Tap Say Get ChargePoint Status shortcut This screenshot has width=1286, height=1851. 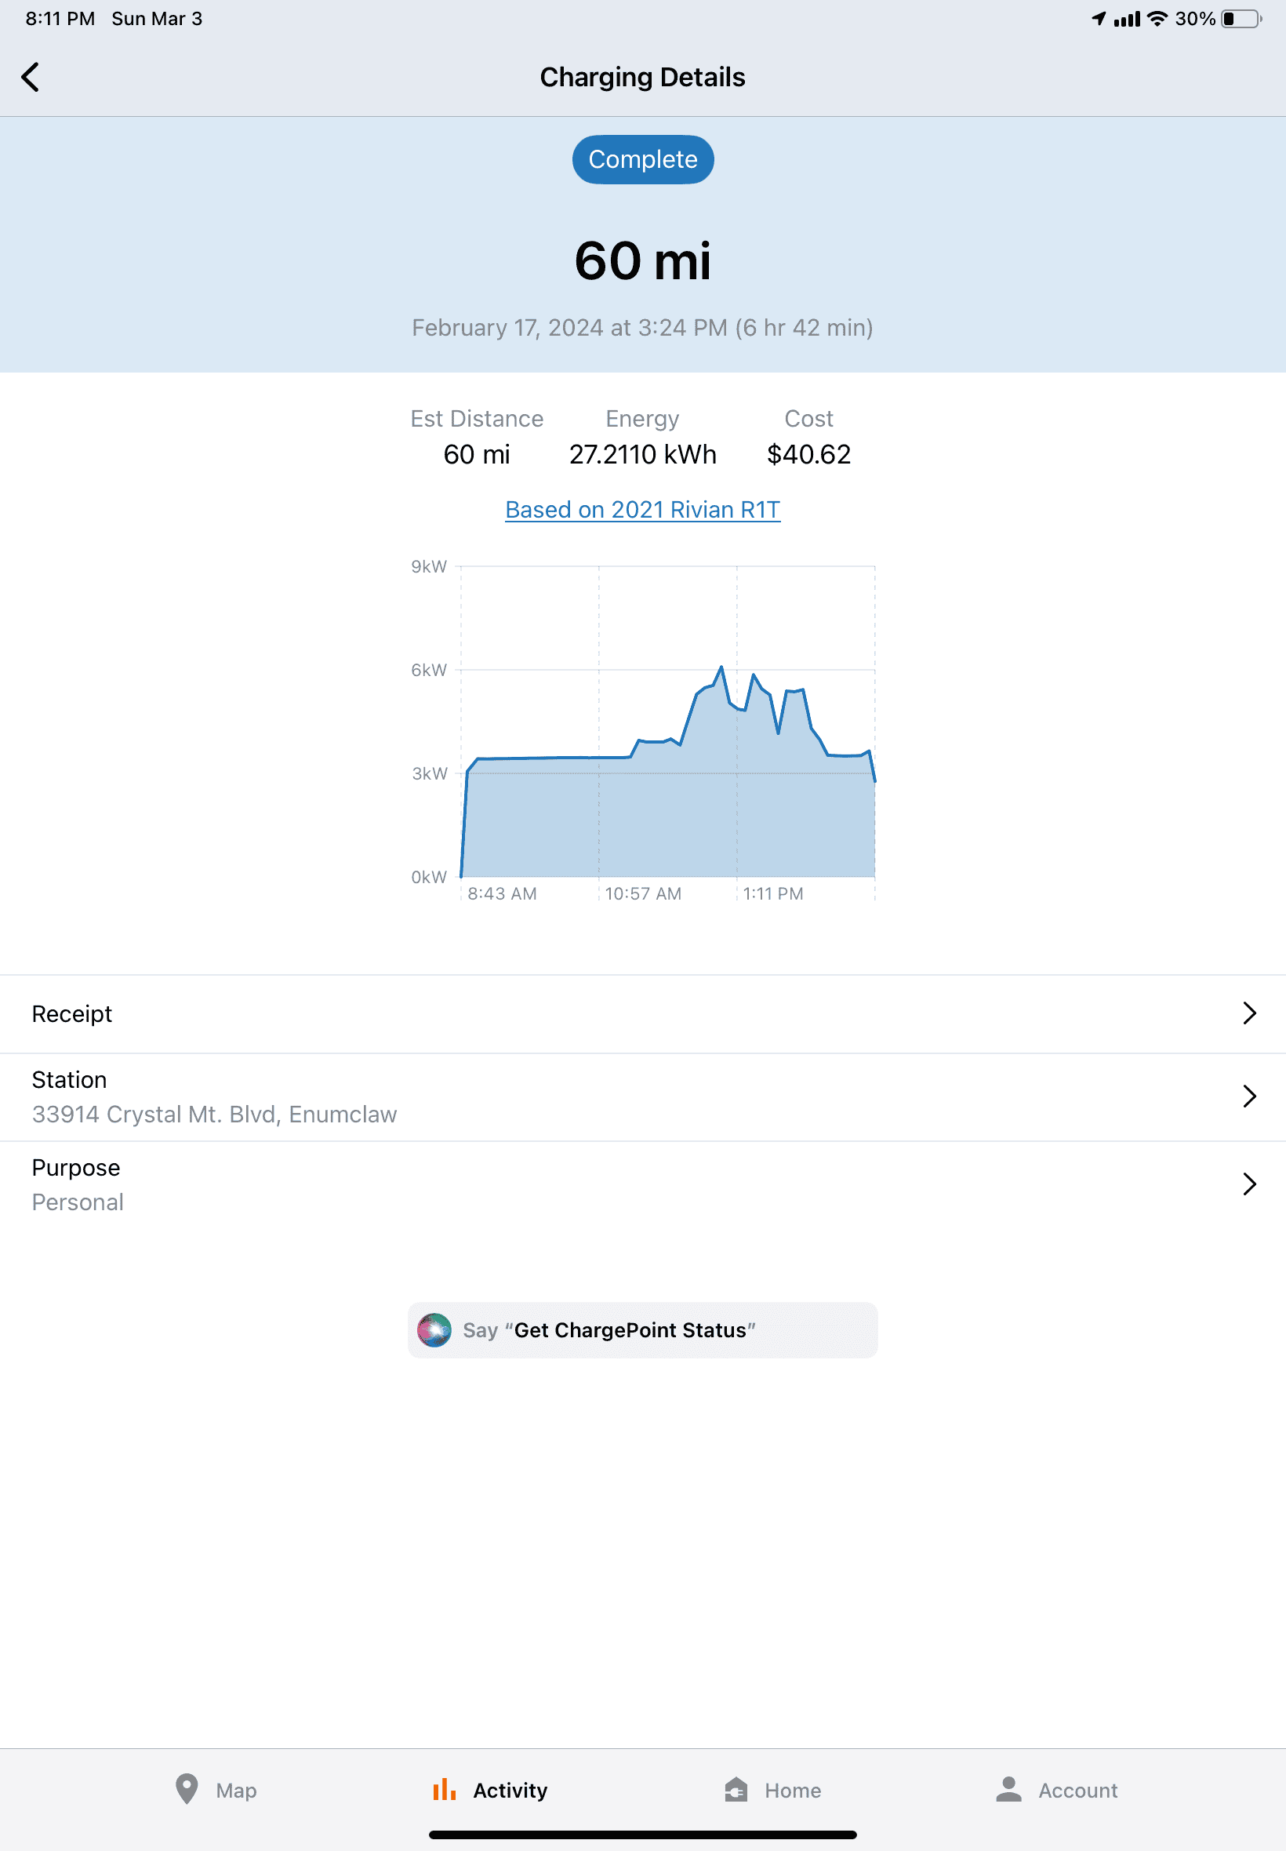point(643,1330)
